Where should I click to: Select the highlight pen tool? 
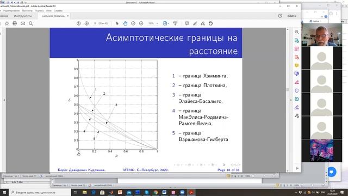click(195, 23)
